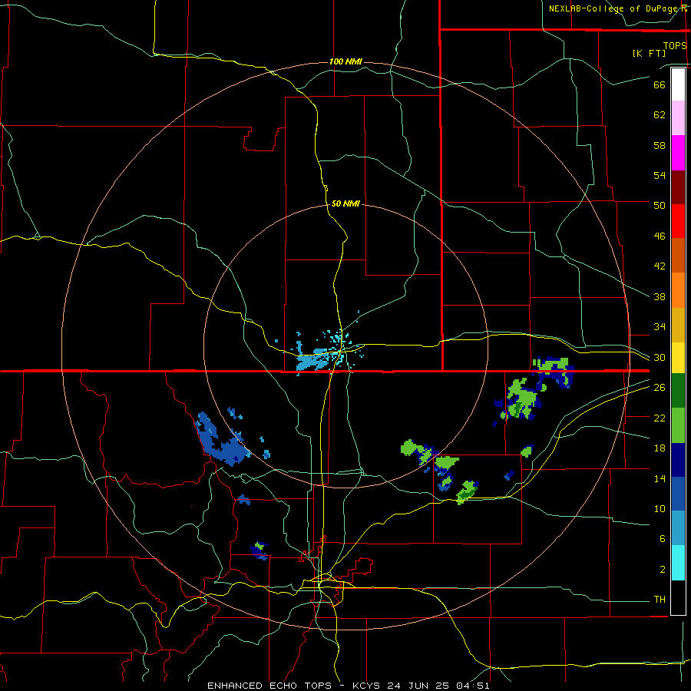
Task: Click the 2 legend value
Action: [663, 570]
